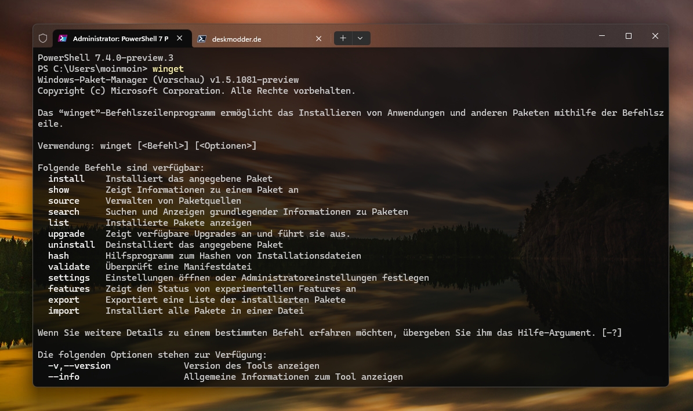Viewport: 693px width, 411px height.
Task: Click 'Installiert alle Pakete in einer Datei'
Action: 205,311
